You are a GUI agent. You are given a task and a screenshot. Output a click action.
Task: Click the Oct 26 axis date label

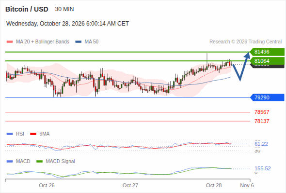47,185
